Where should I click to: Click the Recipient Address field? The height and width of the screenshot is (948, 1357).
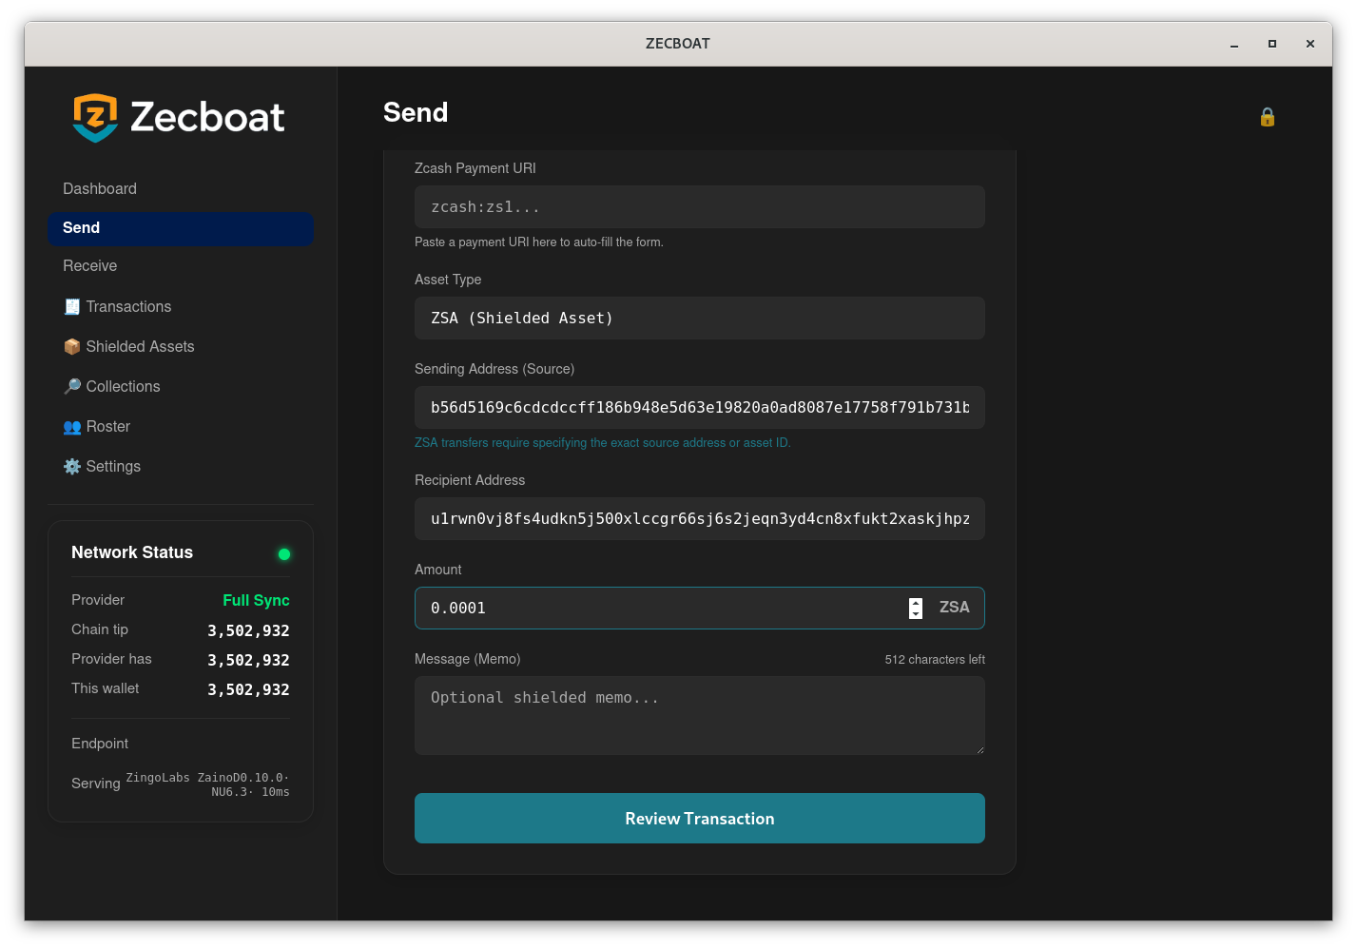coord(700,518)
